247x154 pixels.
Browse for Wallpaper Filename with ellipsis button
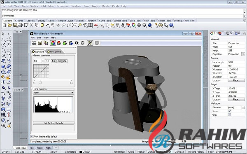[243, 107]
